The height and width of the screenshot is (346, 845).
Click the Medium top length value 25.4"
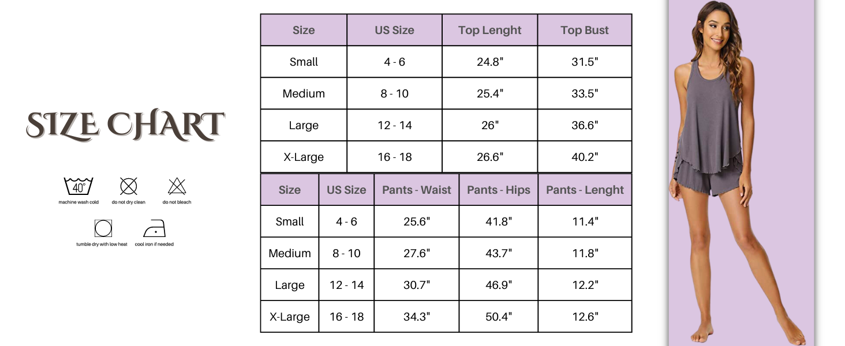[489, 93]
